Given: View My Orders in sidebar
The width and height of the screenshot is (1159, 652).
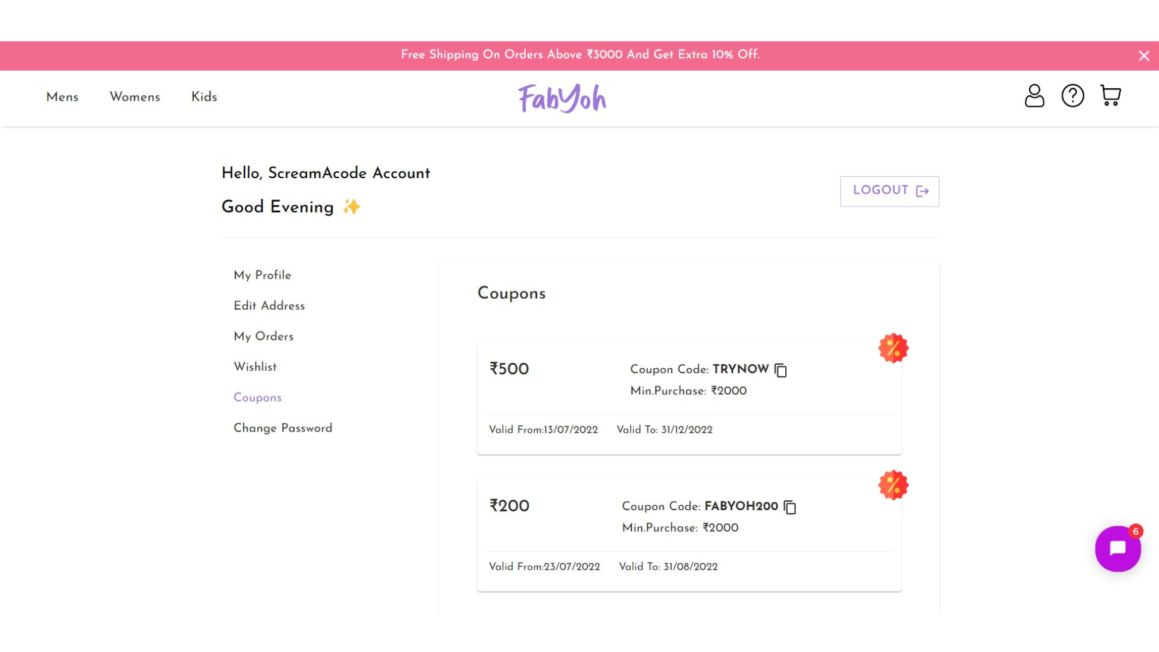Looking at the screenshot, I should [263, 337].
